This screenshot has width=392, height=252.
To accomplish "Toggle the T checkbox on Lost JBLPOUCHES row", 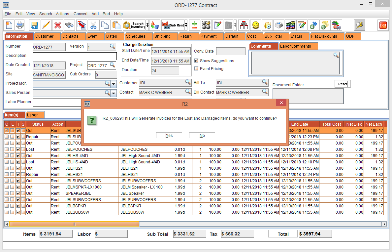I will [18, 149].
